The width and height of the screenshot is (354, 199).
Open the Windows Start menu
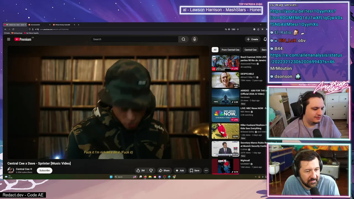click(x=111, y=177)
